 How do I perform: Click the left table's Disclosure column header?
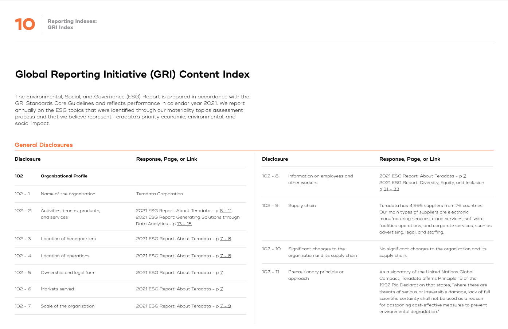(28, 159)
